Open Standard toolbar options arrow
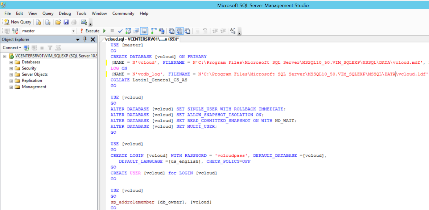 coord(91,23)
